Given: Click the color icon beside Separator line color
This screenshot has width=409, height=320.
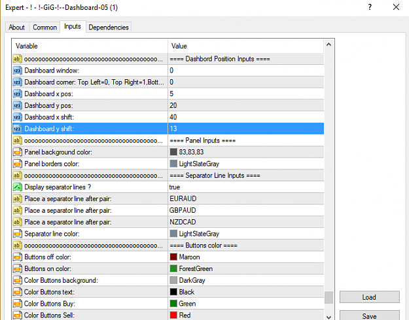Looking at the screenshot, I should (x=17, y=234).
